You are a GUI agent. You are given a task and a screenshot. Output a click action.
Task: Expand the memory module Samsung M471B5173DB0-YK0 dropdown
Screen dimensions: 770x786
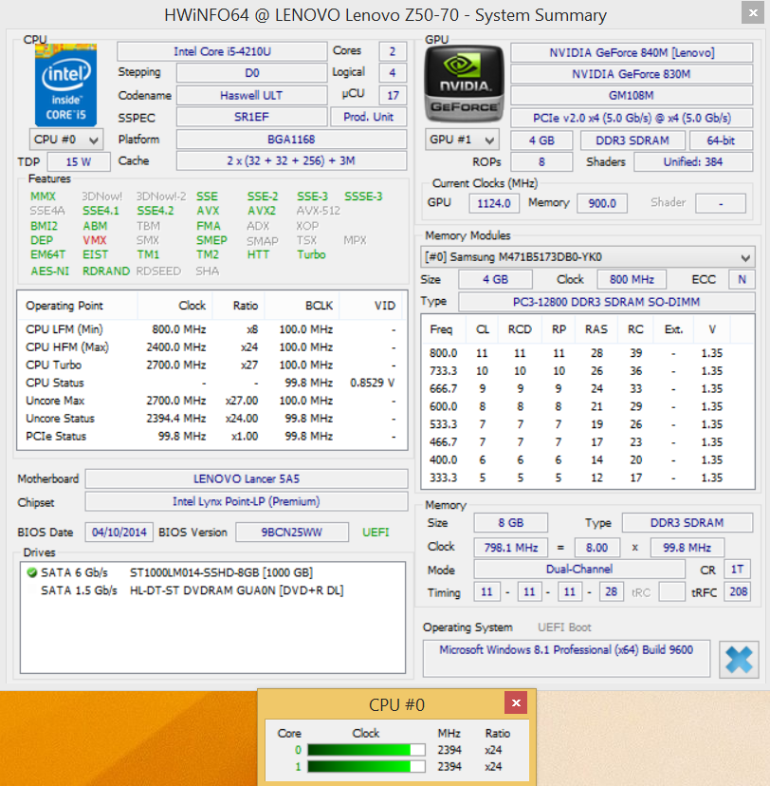point(588,257)
